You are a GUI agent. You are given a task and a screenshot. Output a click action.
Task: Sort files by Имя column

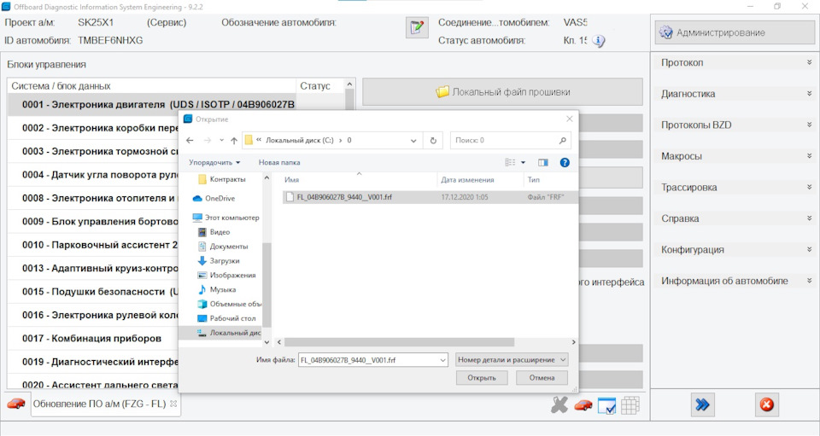point(360,180)
